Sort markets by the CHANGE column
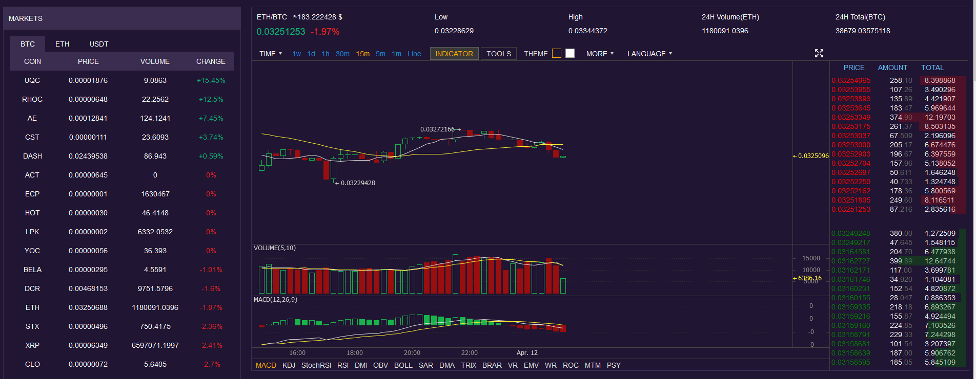Image resolution: width=976 pixels, height=379 pixels. click(x=211, y=61)
